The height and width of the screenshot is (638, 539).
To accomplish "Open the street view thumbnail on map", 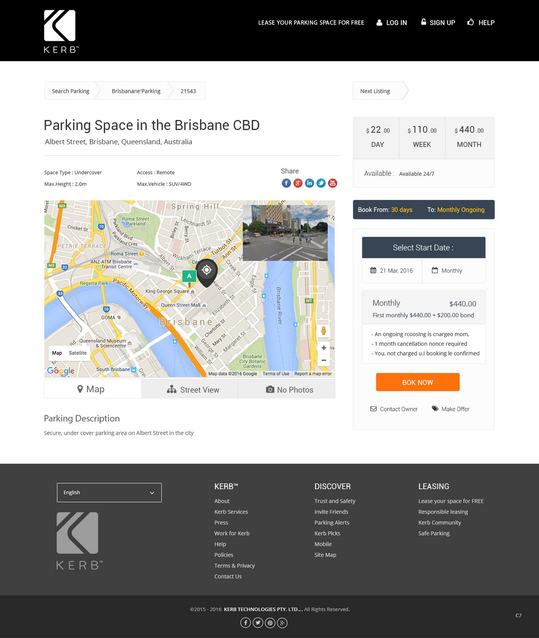I will click(285, 233).
